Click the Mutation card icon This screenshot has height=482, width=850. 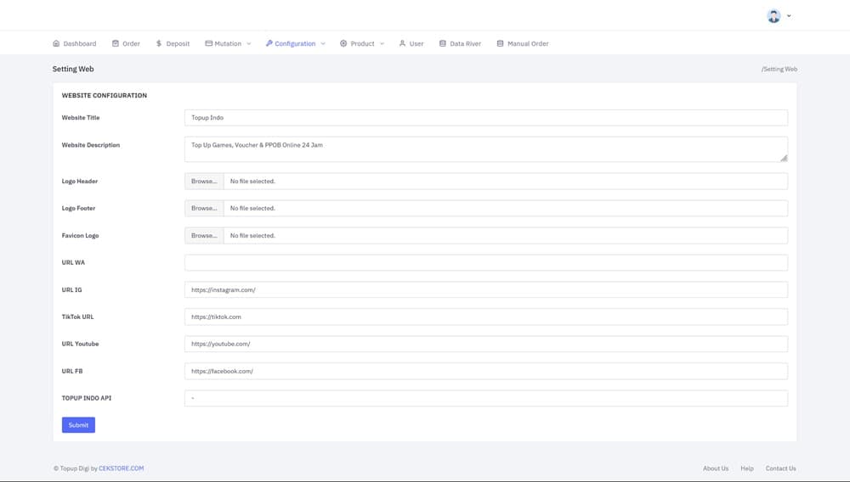(208, 43)
